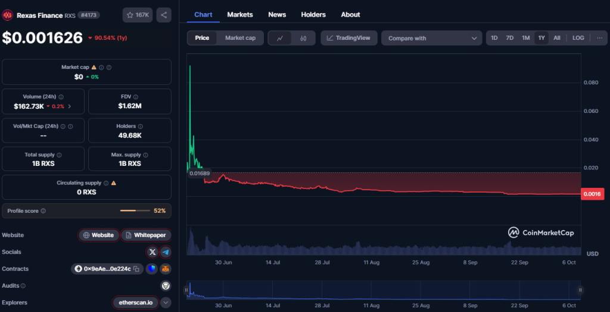Viewport: 610px width, 312px height.
Task: Click the #4173 rank badge
Action: click(89, 15)
